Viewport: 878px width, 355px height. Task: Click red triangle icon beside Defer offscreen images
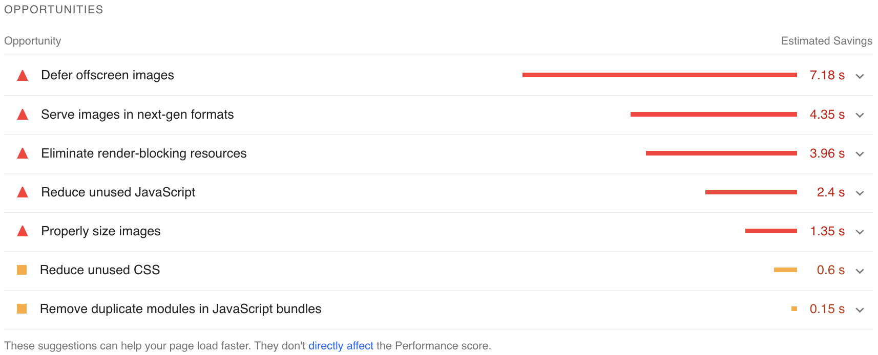point(23,76)
